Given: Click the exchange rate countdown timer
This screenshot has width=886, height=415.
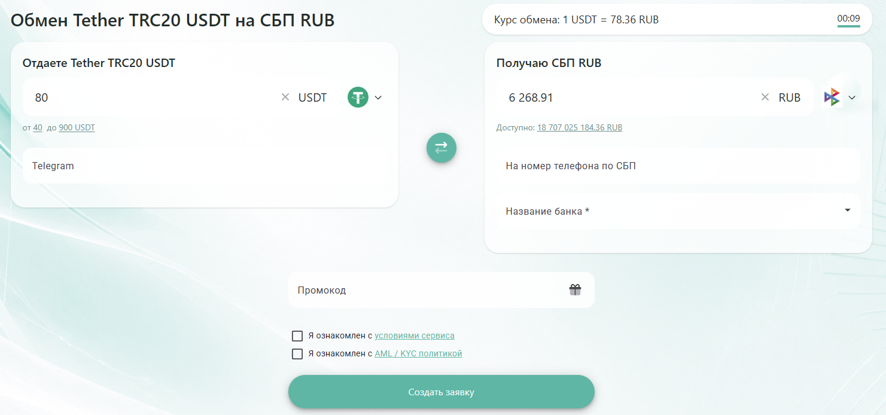Looking at the screenshot, I should (848, 19).
